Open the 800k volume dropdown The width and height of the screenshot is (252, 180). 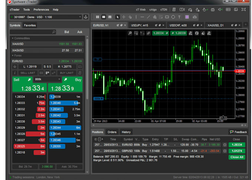(47, 79)
